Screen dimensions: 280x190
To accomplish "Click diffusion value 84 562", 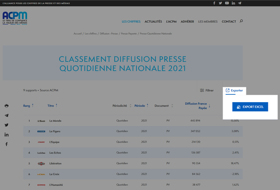I will (x=196, y=174).
